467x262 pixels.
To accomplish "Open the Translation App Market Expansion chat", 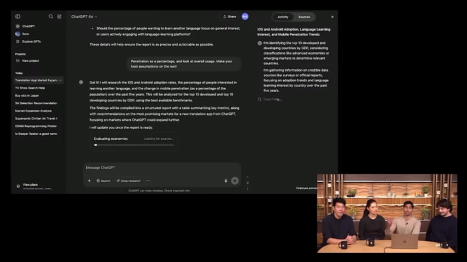I will click(x=36, y=80).
